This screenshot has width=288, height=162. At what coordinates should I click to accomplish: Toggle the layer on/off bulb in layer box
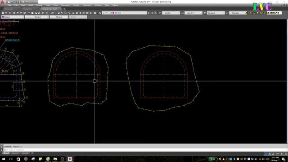coord(103,13)
